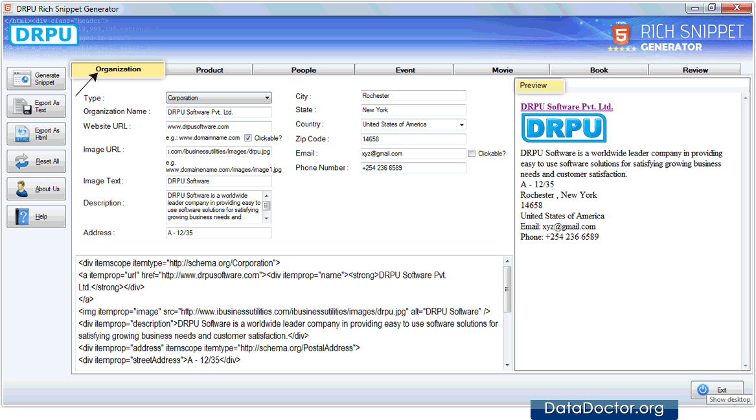Select the Preview tab
The height and width of the screenshot is (420, 756).
click(x=540, y=86)
